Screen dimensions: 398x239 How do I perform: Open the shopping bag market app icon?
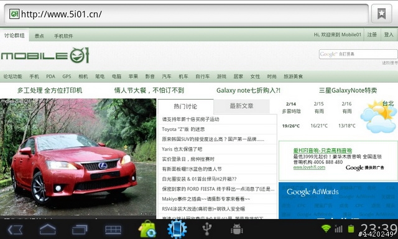pyautogui.click(x=147, y=229)
